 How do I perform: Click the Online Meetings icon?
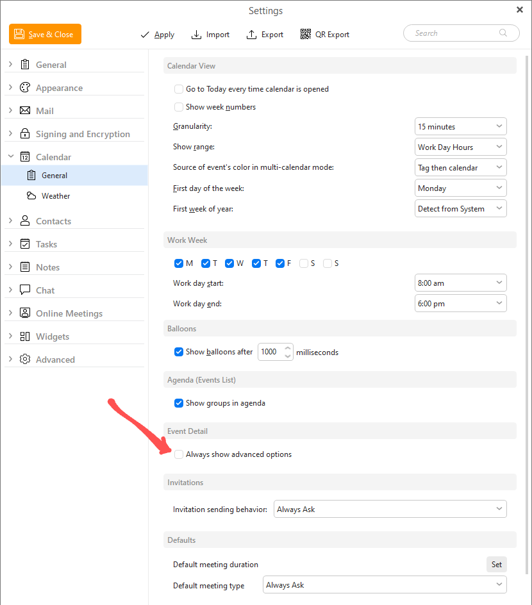(x=25, y=313)
